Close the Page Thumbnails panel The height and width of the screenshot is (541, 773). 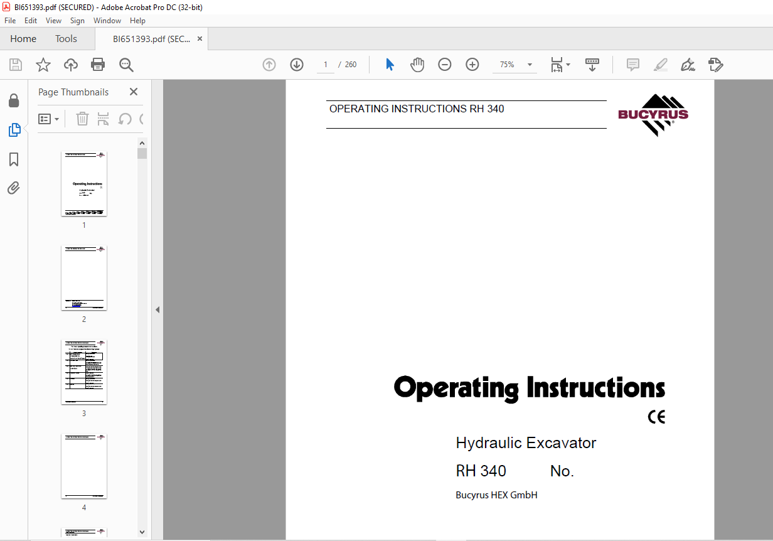pyautogui.click(x=134, y=92)
